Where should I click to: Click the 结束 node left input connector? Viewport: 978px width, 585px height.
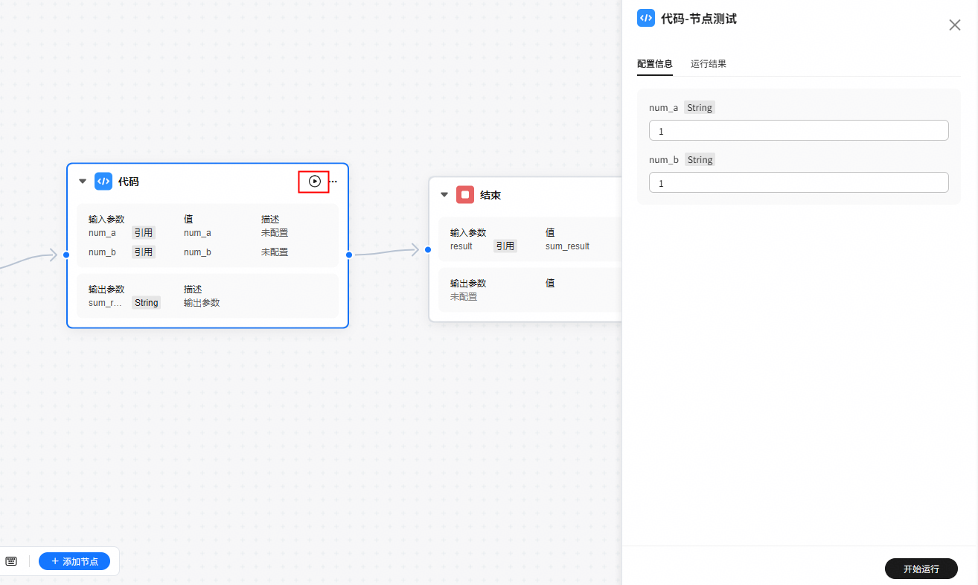[x=428, y=250]
